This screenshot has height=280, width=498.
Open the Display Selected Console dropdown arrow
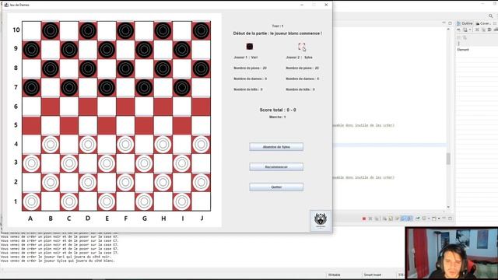[429, 219]
